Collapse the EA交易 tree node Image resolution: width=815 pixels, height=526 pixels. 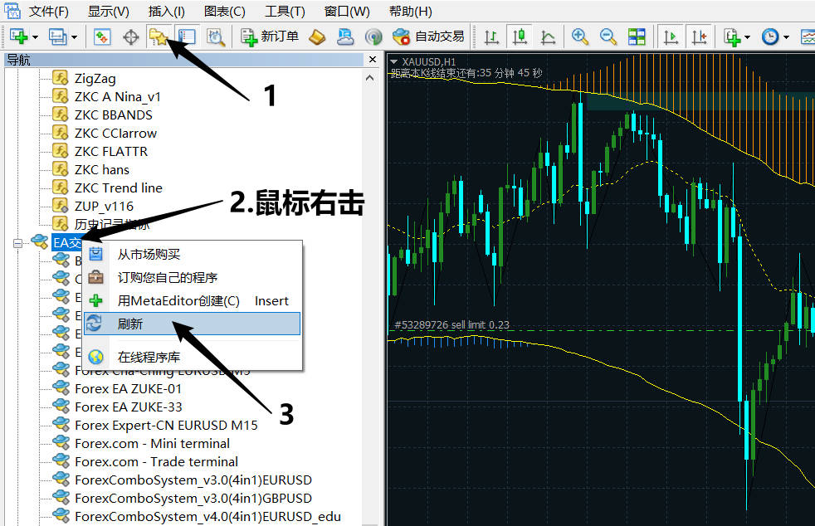coord(17,243)
